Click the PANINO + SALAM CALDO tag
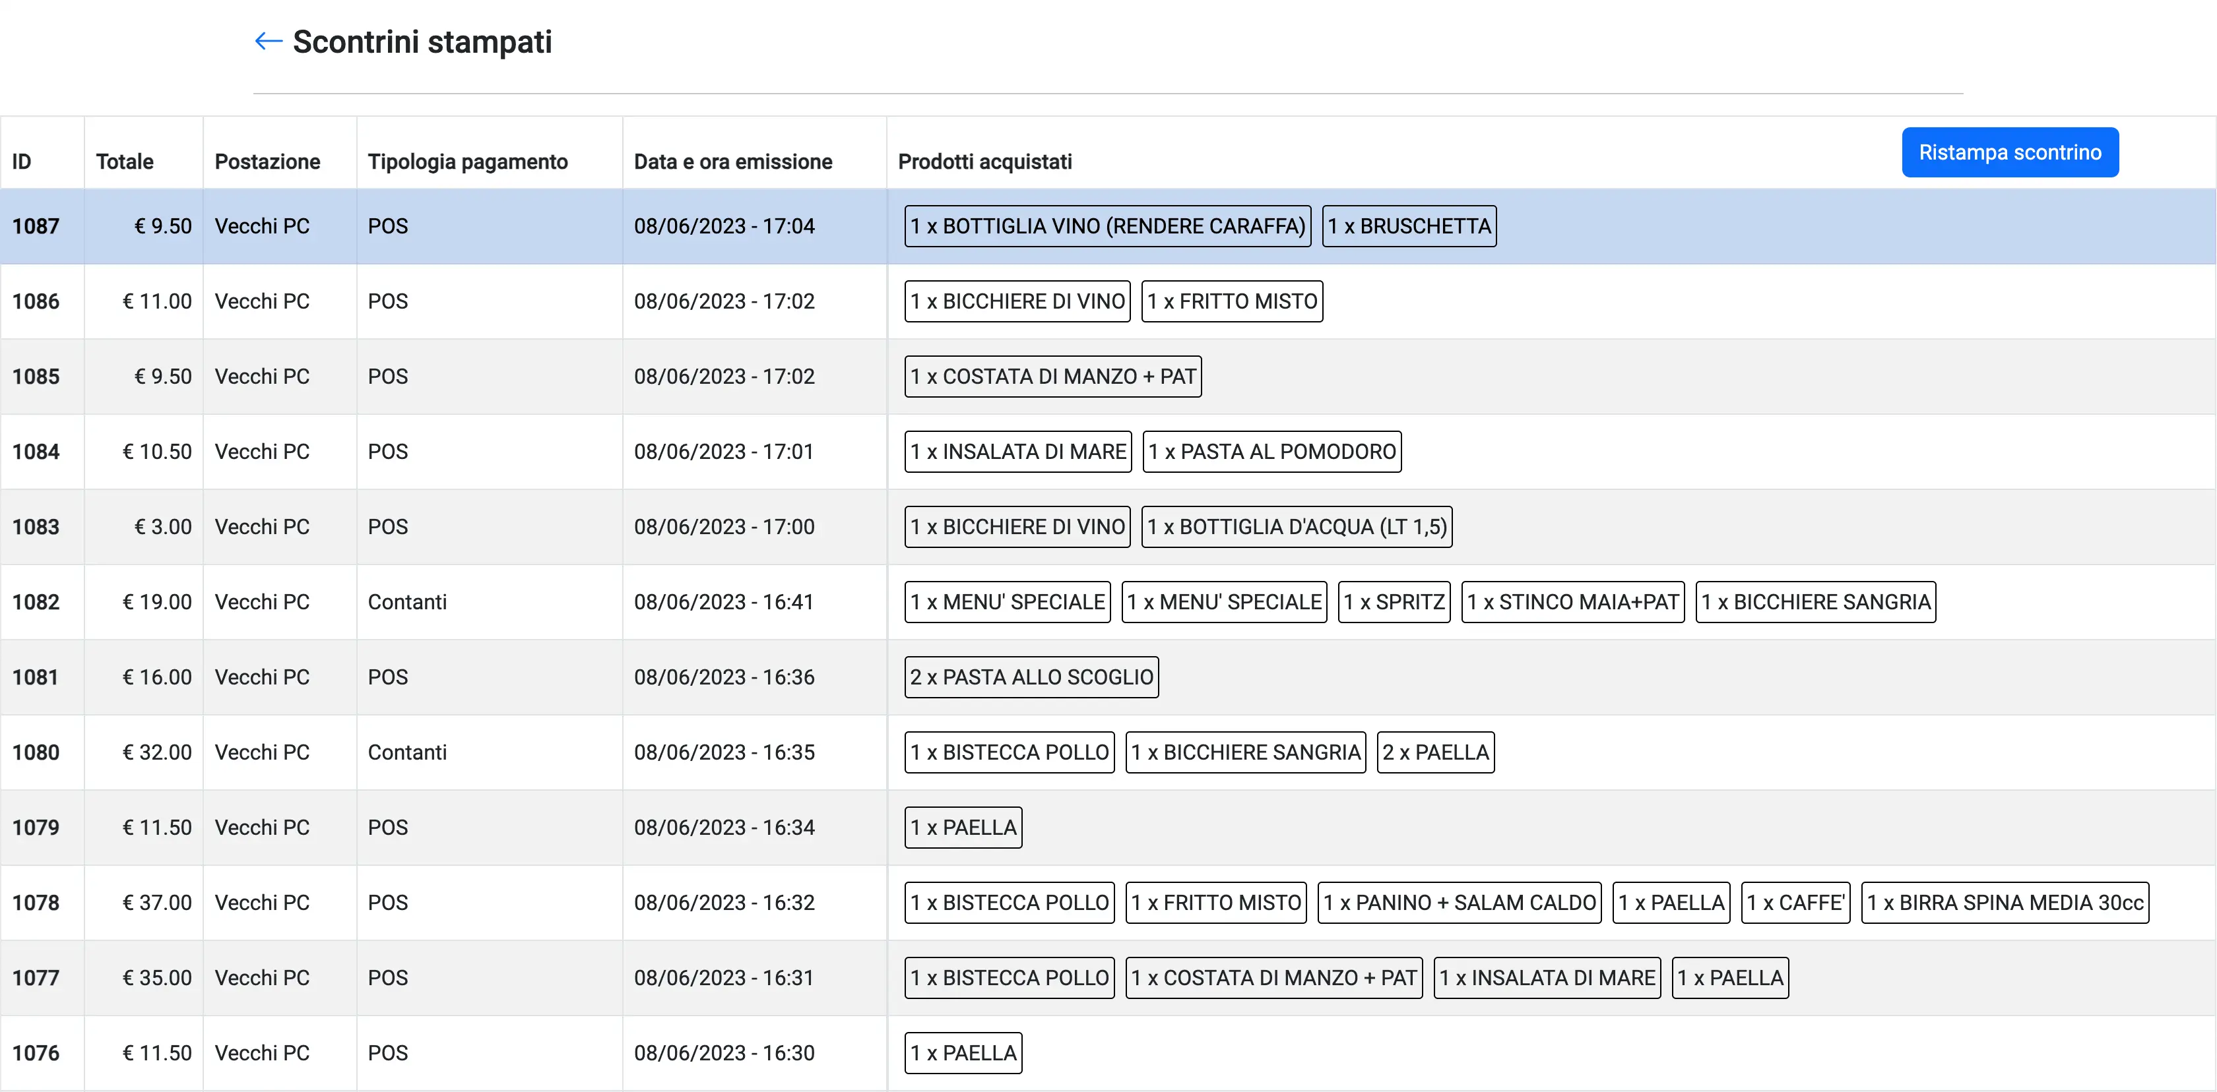 1459,903
